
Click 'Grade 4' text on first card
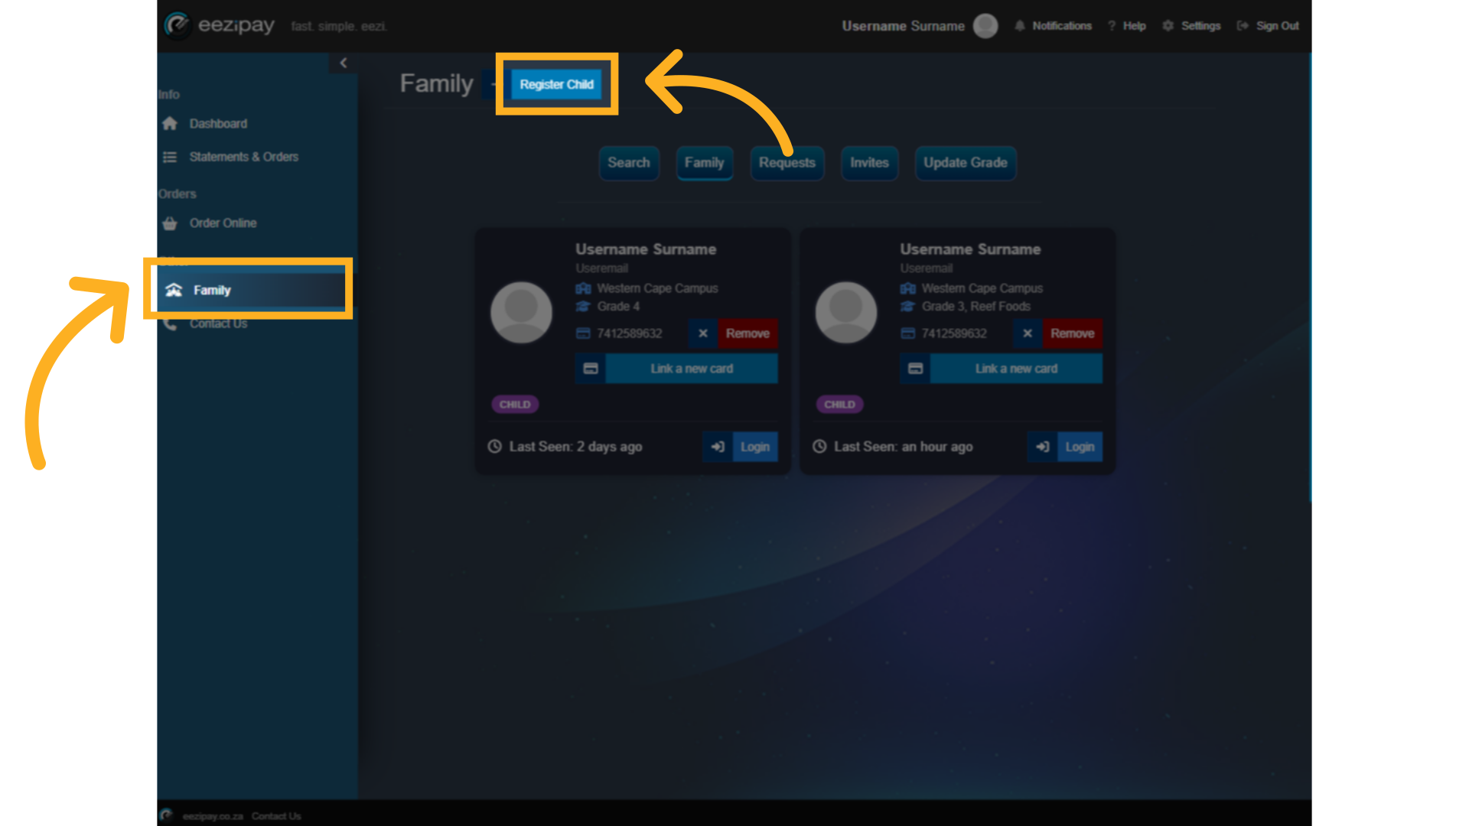618,307
